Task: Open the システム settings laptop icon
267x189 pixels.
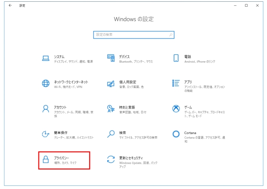Action: tap(45, 58)
